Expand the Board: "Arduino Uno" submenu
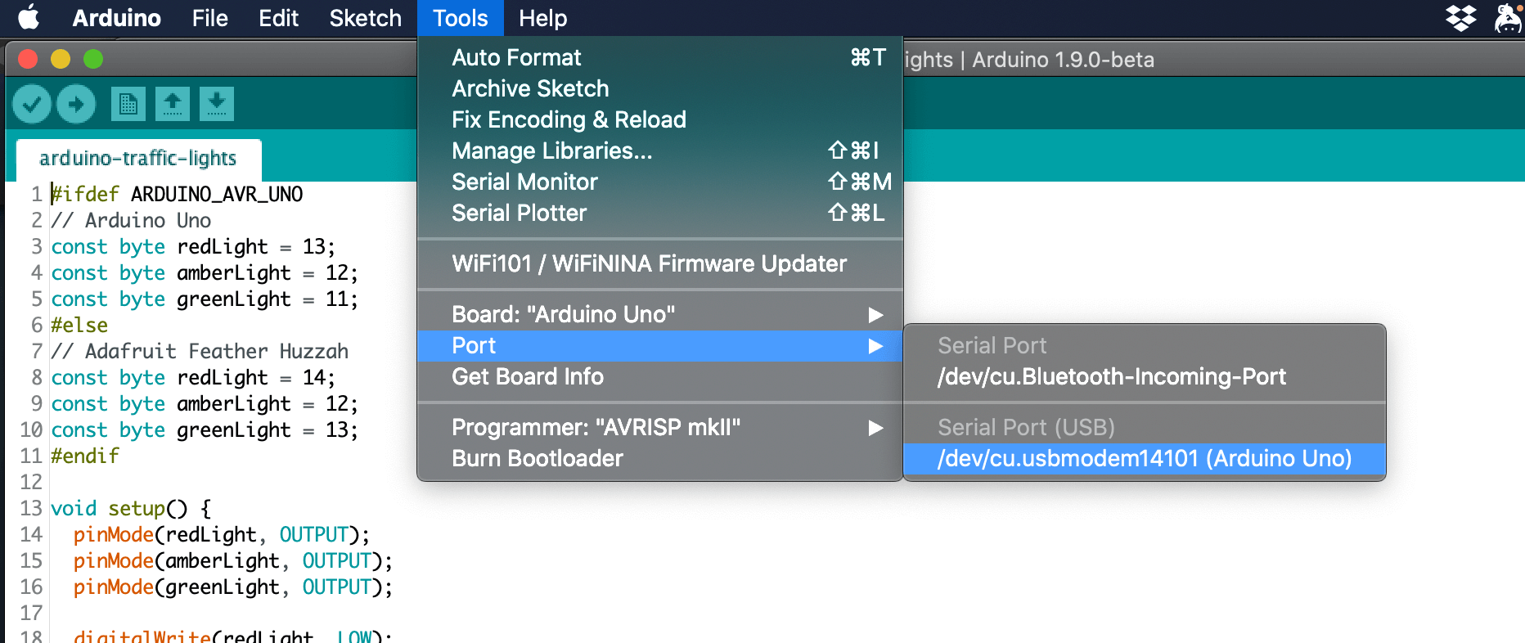The height and width of the screenshot is (643, 1525). [875, 314]
